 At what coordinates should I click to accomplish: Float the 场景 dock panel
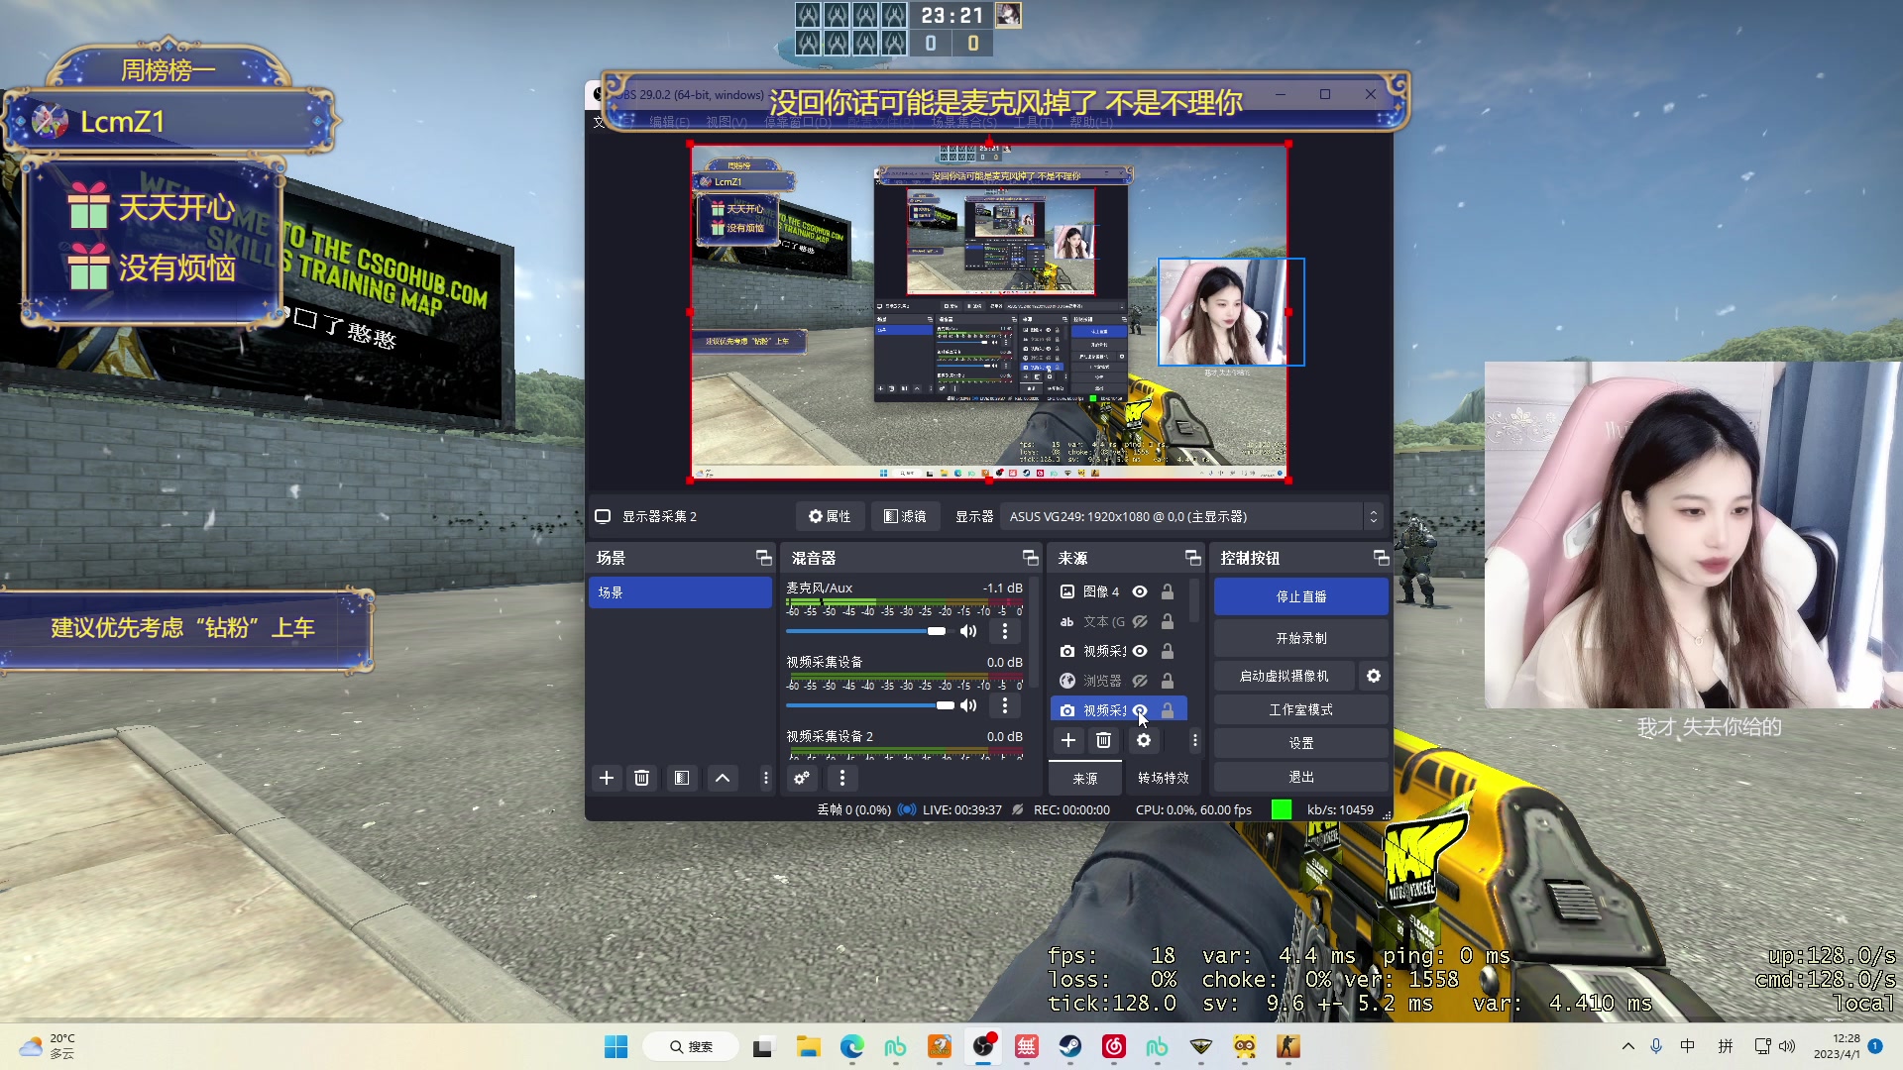[x=763, y=558]
